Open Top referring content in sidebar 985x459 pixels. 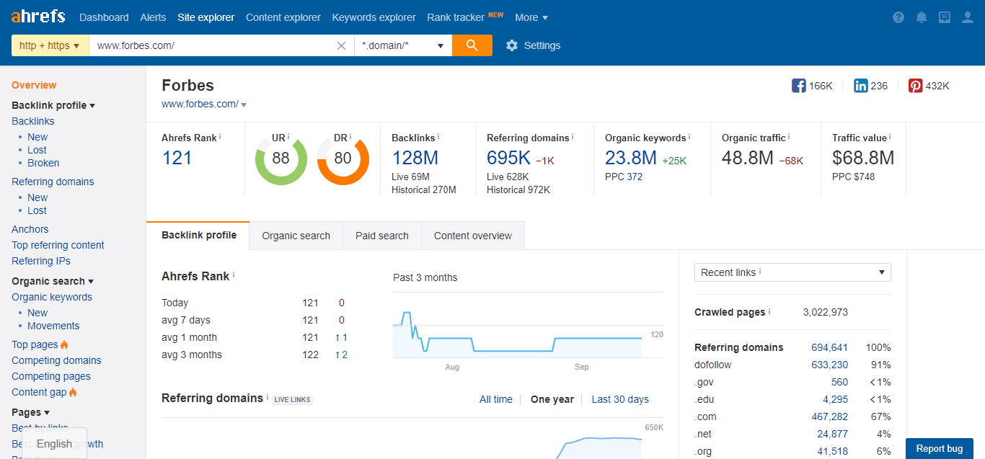58,245
